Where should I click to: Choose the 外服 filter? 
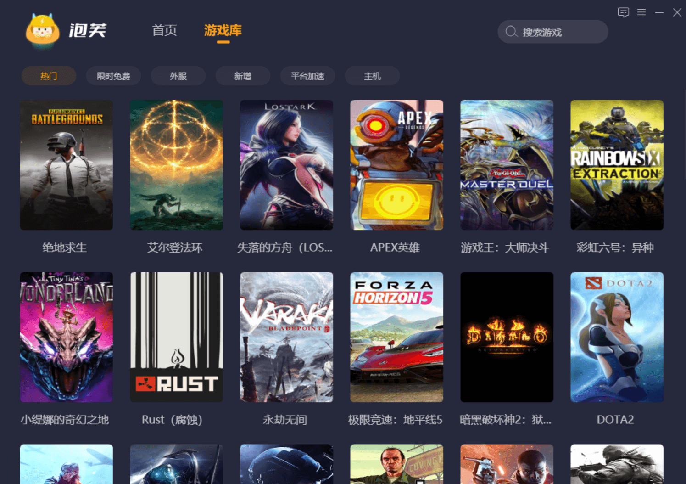(178, 76)
